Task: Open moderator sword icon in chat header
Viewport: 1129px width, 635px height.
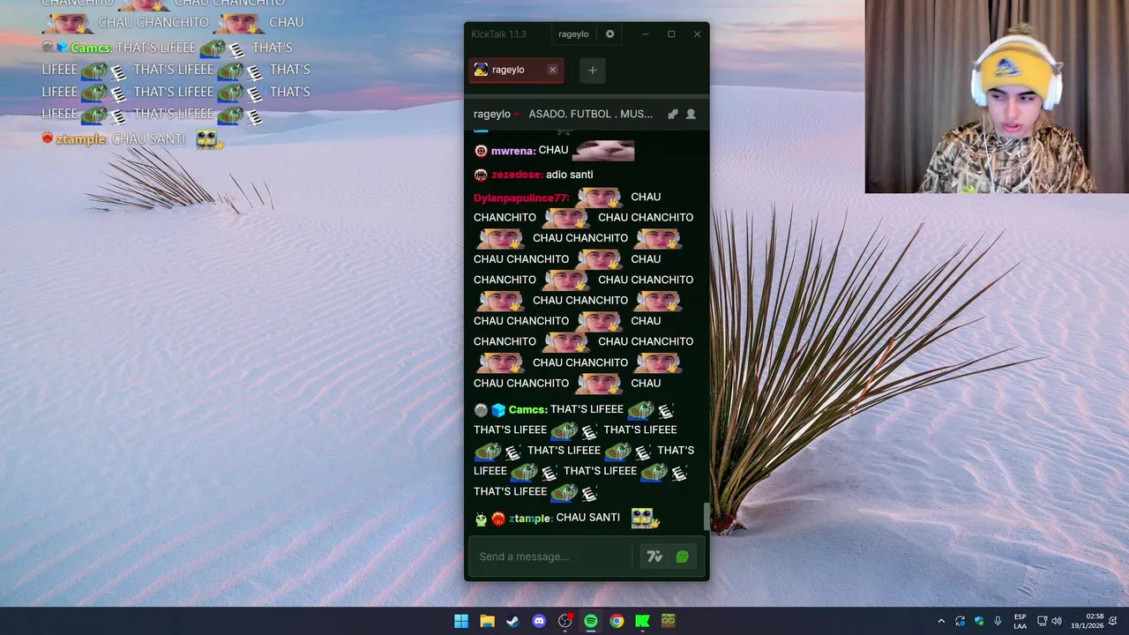Action: click(x=673, y=114)
